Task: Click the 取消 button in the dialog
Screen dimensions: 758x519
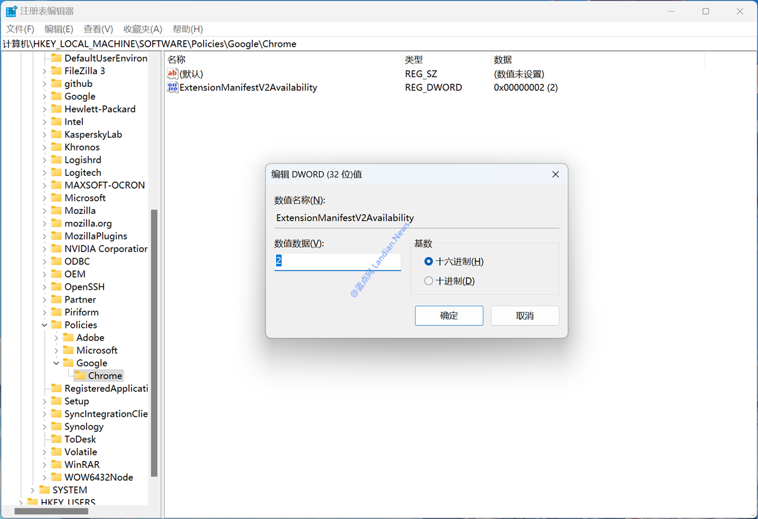Action: pyautogui.click(x=525, y=315)
